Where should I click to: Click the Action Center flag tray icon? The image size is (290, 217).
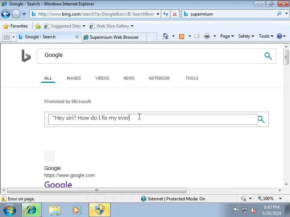(235, 210)
